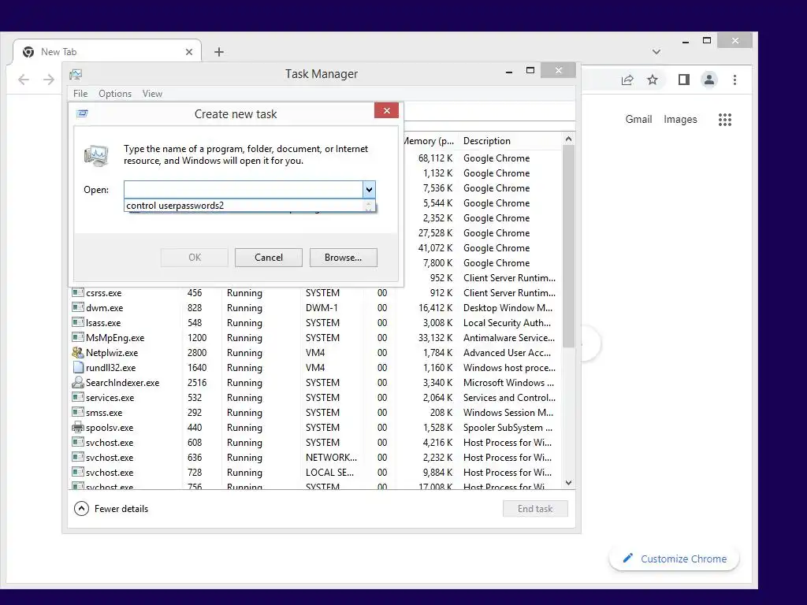This screenshot has height=605, width=807.
Task: Select the Netplwiz.exe row name
Action: click(x=112, y=353)
